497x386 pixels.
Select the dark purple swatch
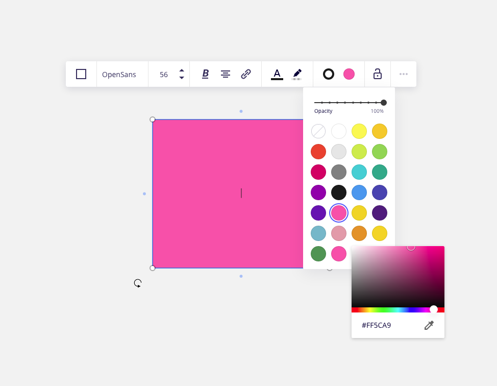[x=380, y=213]
